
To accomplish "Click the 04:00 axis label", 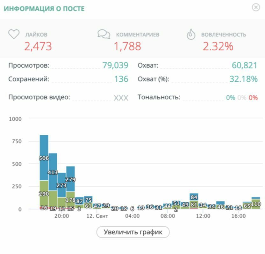I will tap(132, 216).
